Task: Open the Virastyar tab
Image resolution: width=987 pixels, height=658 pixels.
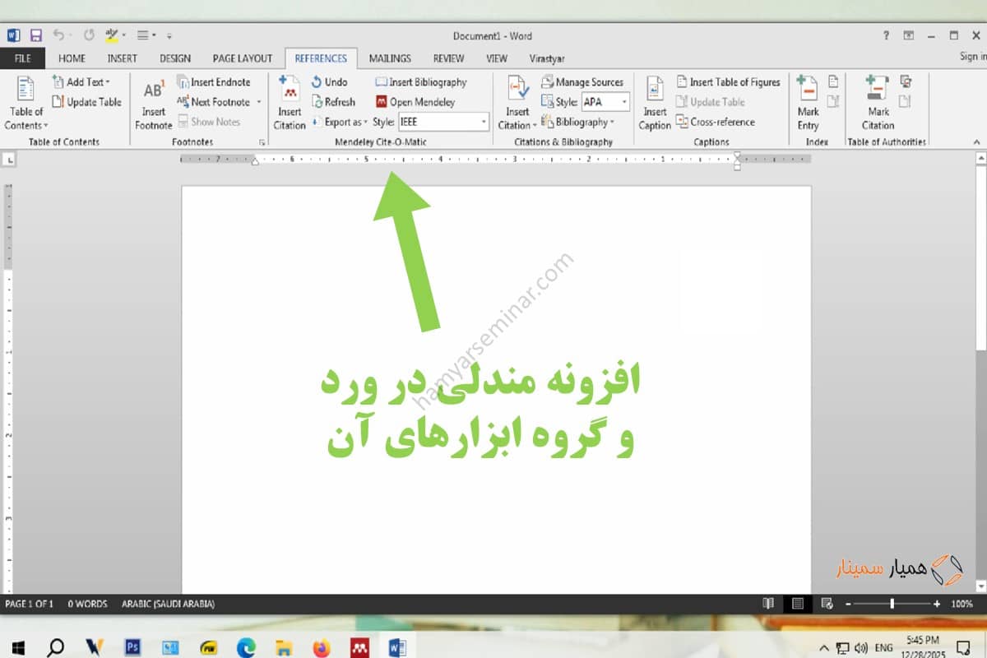Action: coord(548,58)
